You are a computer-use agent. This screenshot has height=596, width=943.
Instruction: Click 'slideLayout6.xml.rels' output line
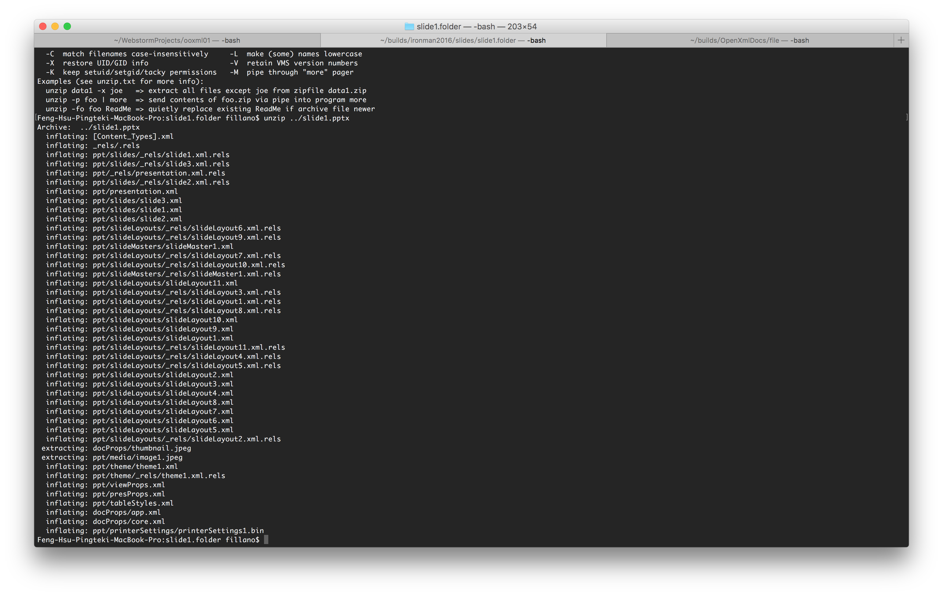[163, 228]
